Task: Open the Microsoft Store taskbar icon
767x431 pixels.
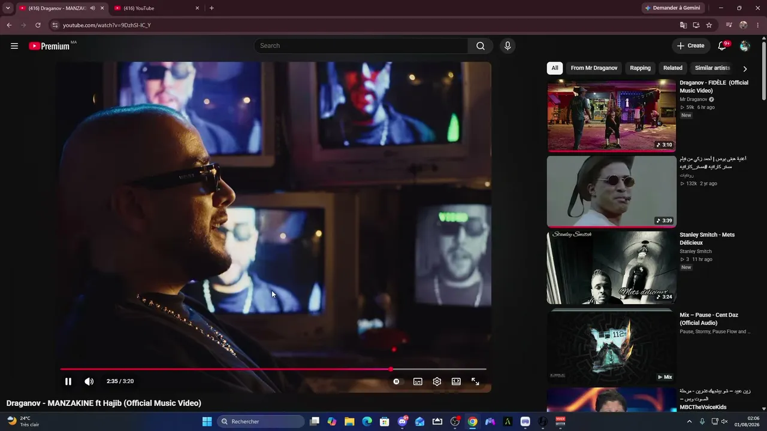Action: (385, 421)
